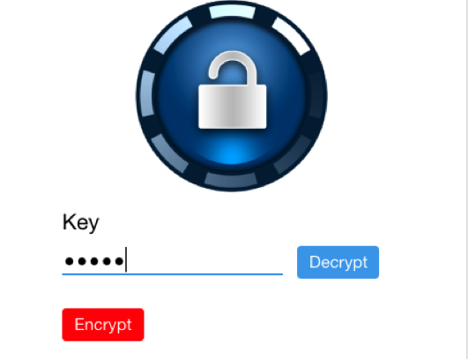Click the bottom ring segment of the dial

click(231, 180)
